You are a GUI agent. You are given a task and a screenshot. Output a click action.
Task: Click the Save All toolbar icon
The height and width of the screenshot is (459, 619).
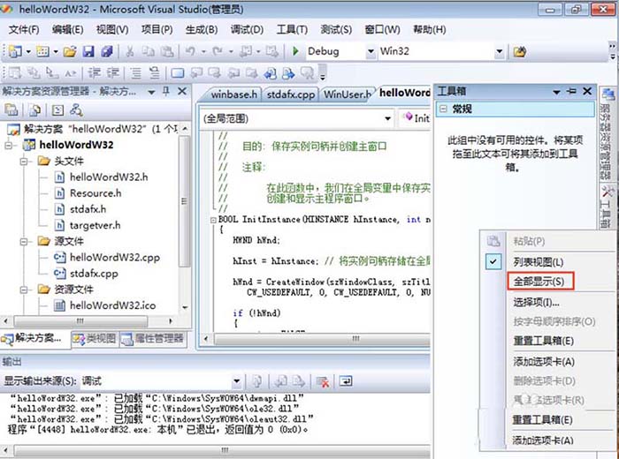click(106, 52)
